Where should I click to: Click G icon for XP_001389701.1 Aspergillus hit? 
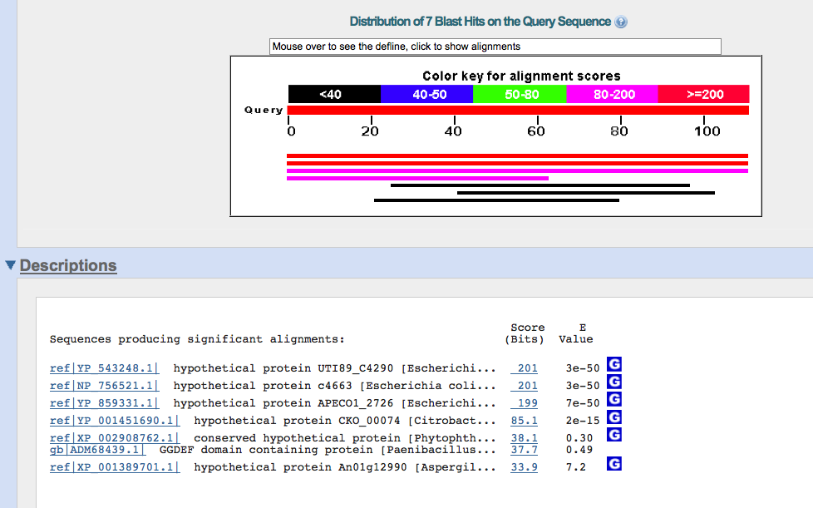(x=614, y=464)
